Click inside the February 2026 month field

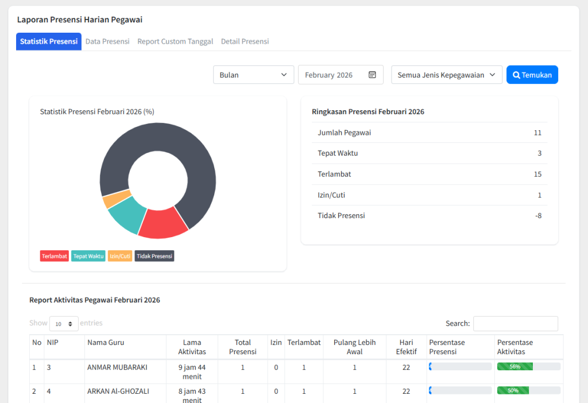333,75
